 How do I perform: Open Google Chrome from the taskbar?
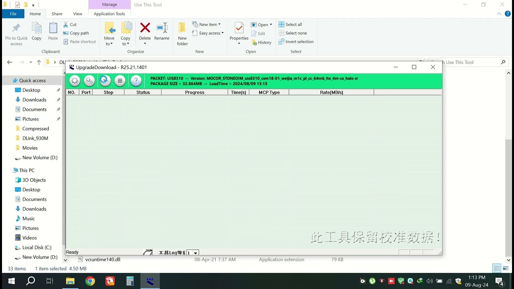[x=90, y=281]
